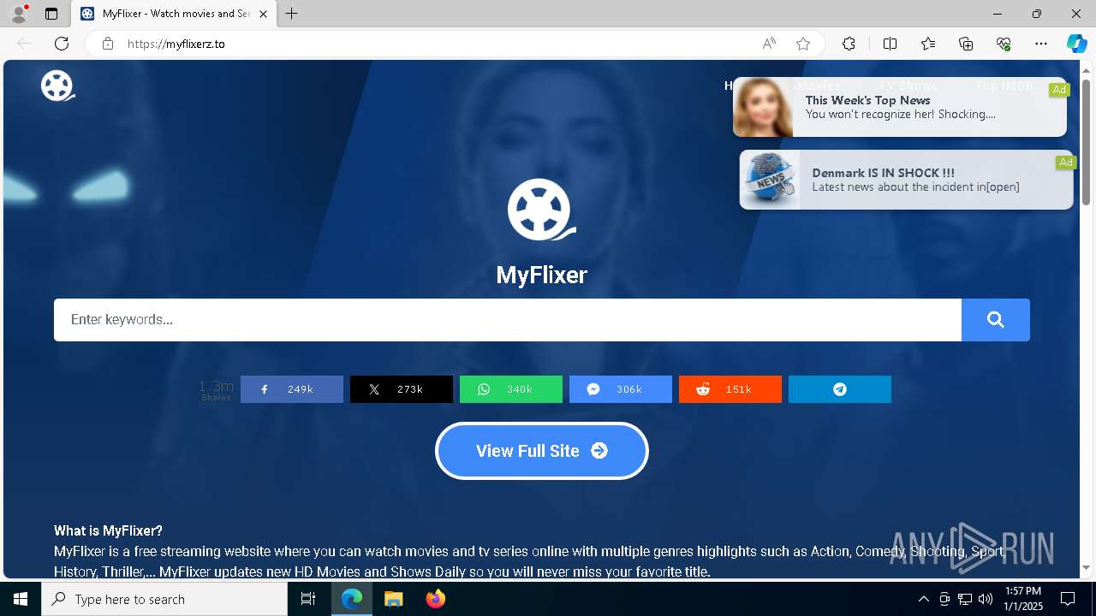
Task: Click the taskbar search box
Action: coord(164,599)
